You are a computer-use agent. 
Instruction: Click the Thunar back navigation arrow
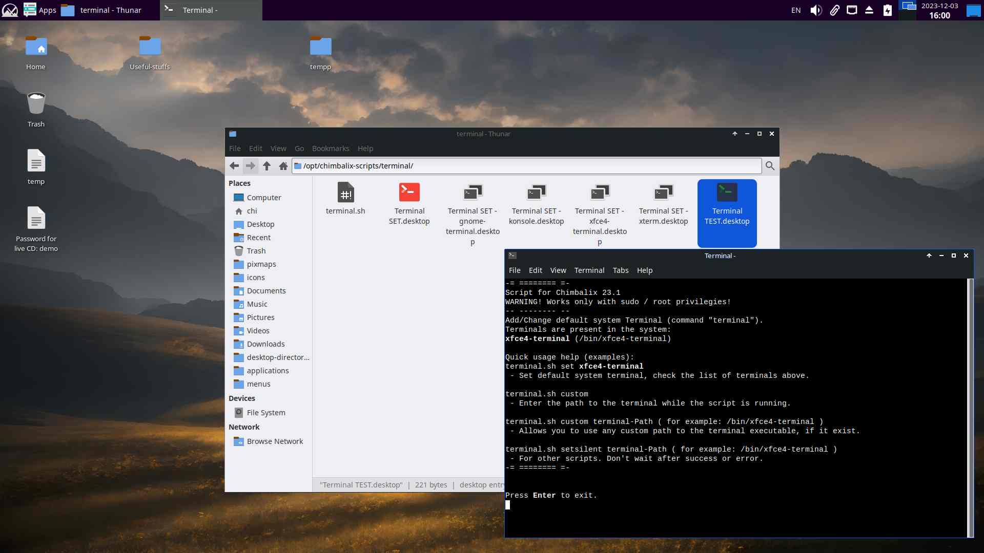click(234, 165)
